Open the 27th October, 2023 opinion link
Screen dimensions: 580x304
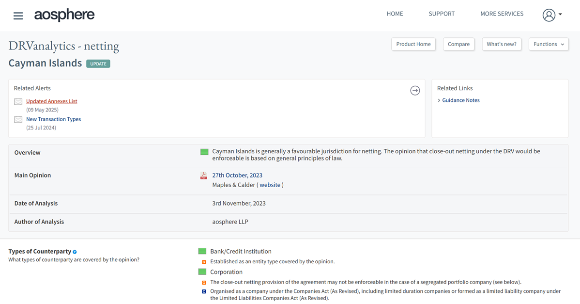(238, 175)
